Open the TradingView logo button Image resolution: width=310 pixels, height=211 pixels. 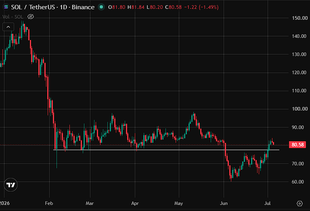pyautogui.click(x=10, y=185)
